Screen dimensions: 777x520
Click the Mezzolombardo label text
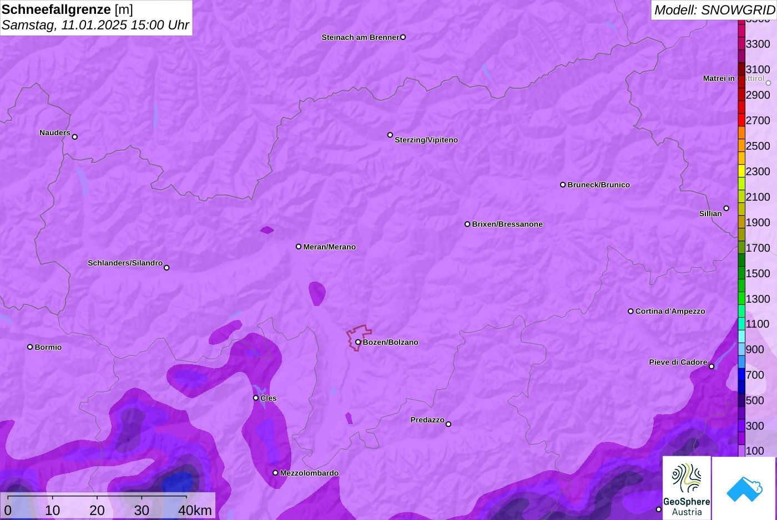(309, 473)
